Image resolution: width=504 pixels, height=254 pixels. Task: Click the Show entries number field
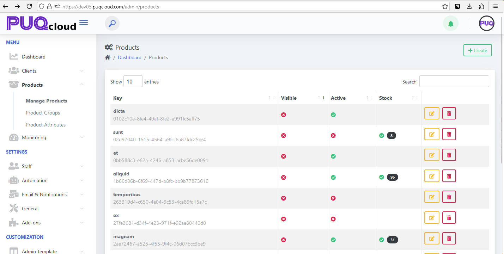(133, 81)
